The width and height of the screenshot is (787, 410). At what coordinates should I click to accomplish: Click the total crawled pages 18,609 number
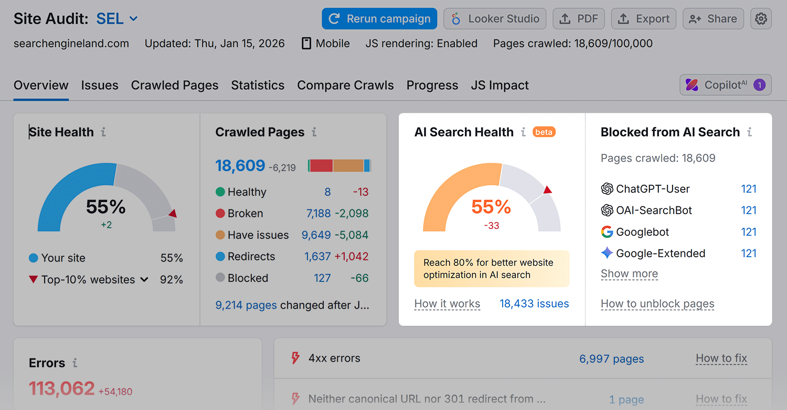(240, 166)
